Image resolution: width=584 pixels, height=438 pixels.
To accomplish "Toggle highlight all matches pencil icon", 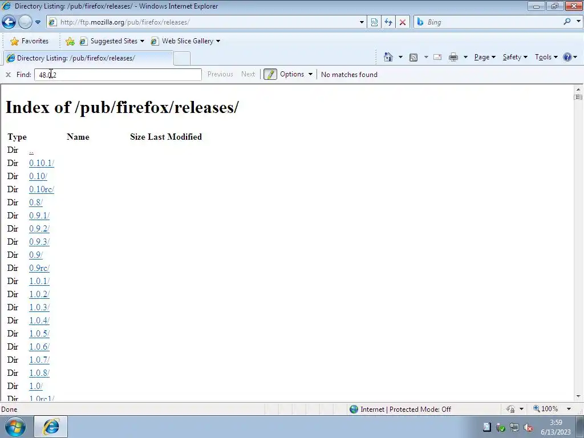I will click(270, 75).
